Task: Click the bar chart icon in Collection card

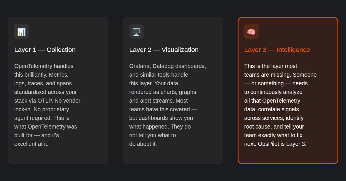Action: [21, 32]
